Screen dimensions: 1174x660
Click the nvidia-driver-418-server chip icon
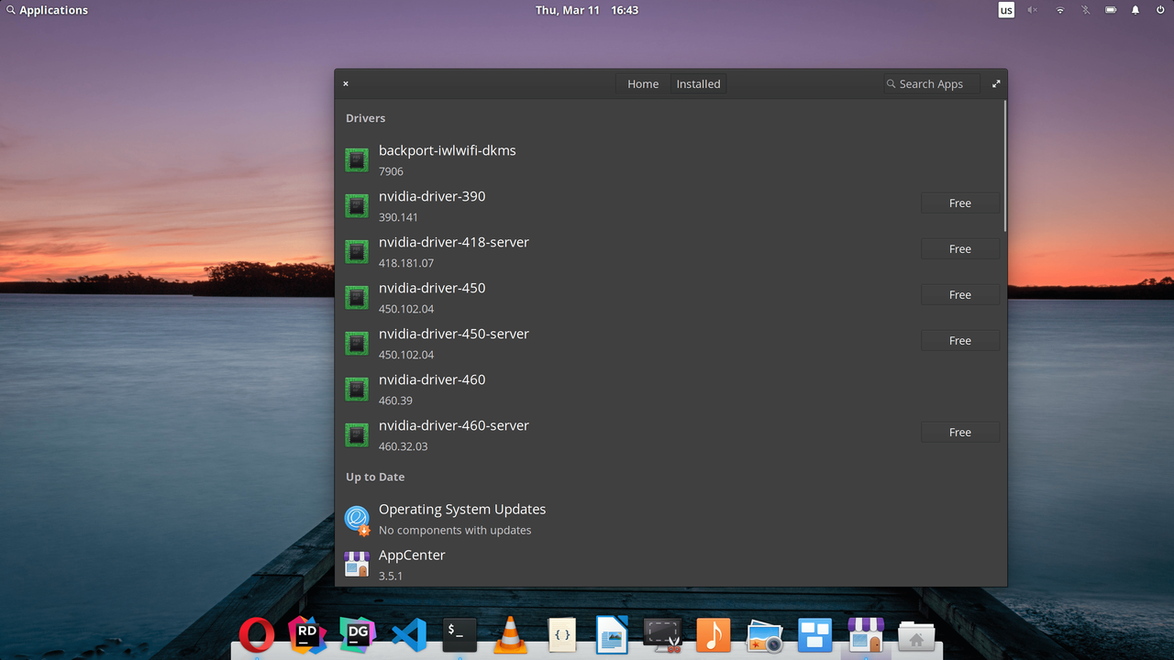(x=357, y=251)
